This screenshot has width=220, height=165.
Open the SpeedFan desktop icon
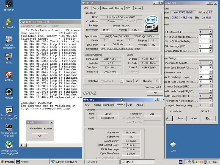[9, 4]
